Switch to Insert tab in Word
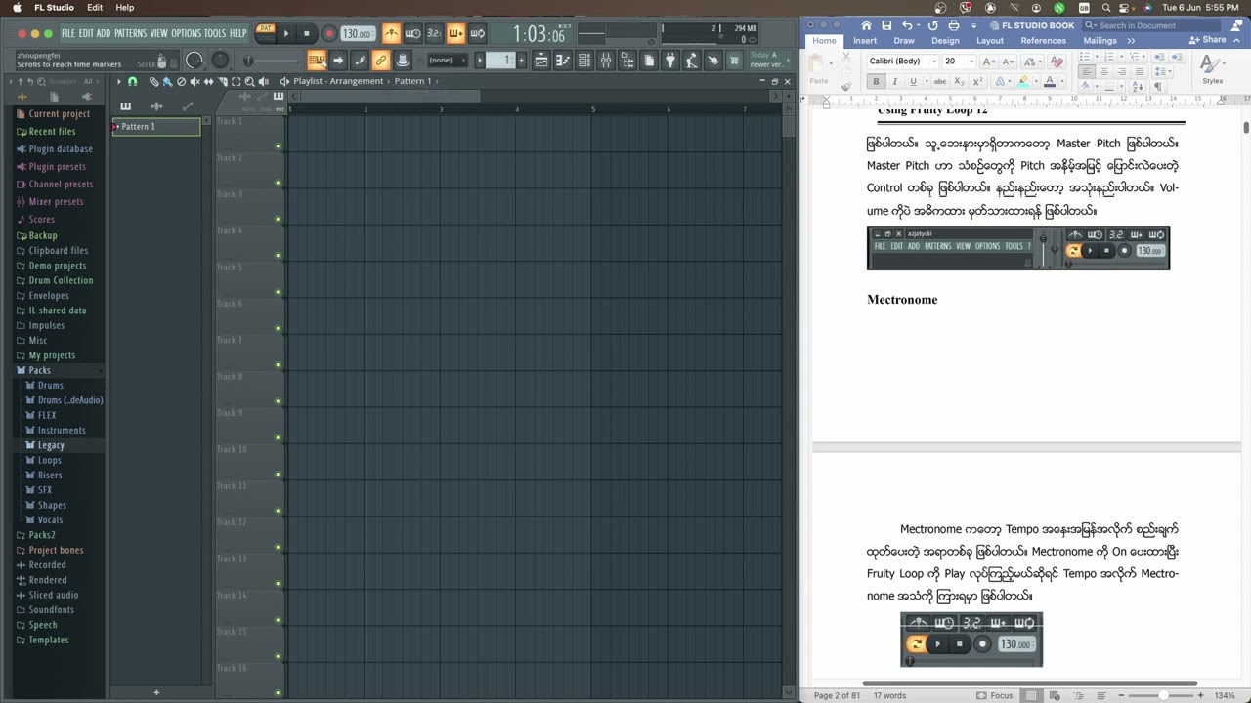Image resolution: width=1251 pixels, height=703 pixels. click(x=865, y=41)
